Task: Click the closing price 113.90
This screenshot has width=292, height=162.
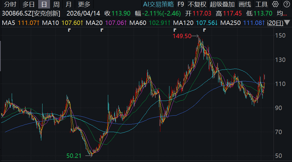Action: [x=121, y=14]
